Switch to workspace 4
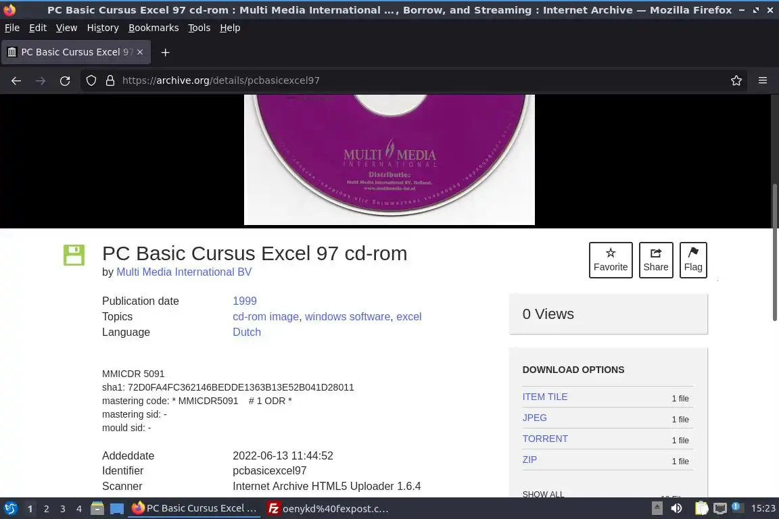 tap(79, 509)
